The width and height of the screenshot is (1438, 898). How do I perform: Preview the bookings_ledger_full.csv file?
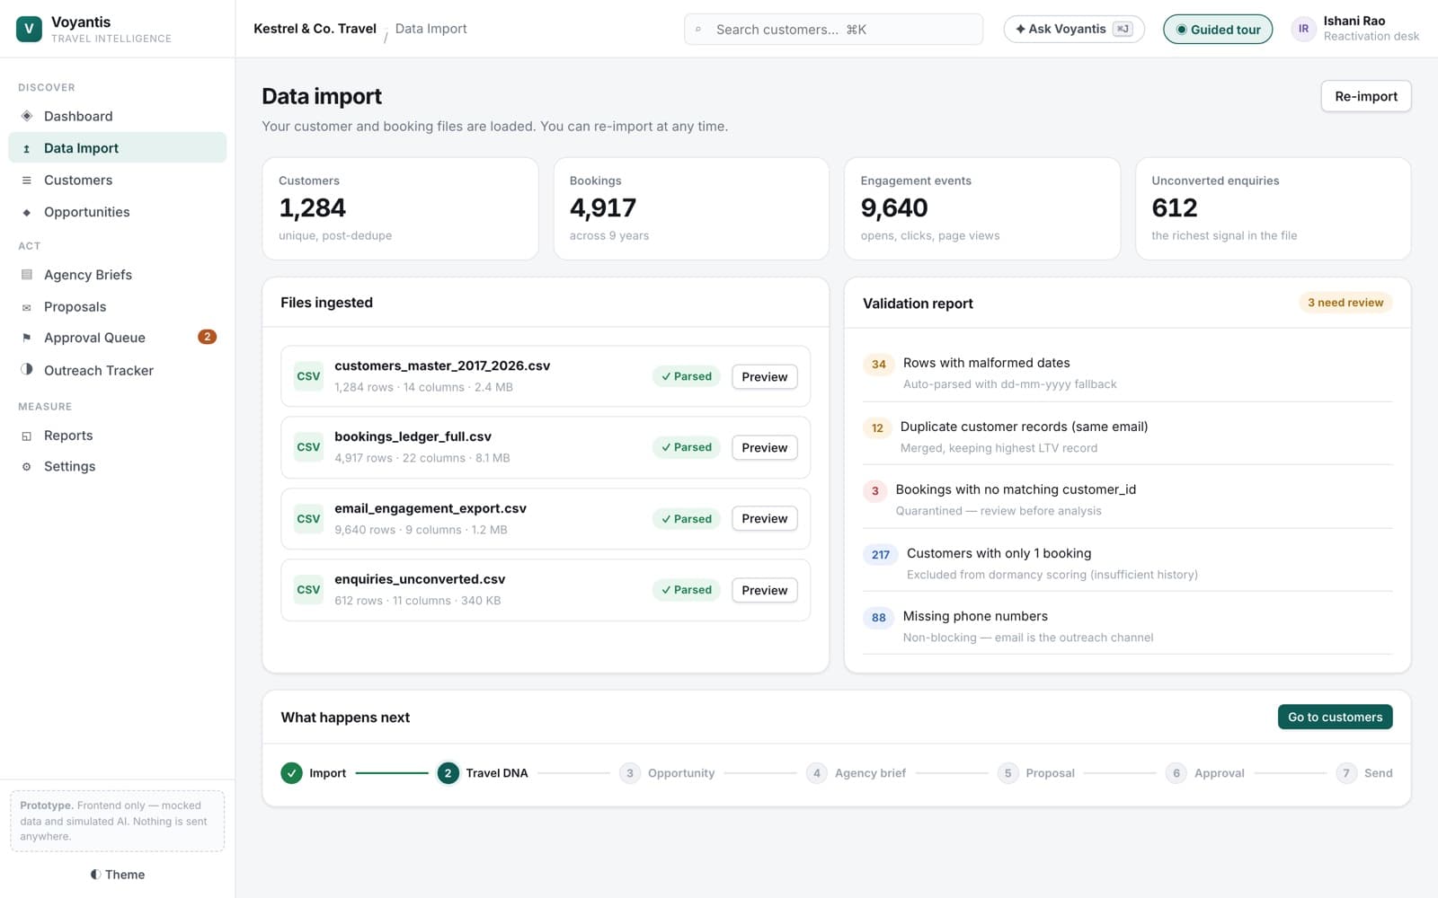click(x=764, y=448)
